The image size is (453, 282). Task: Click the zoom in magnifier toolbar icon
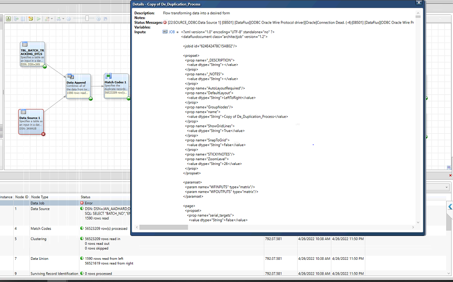[x=99, y=18]
